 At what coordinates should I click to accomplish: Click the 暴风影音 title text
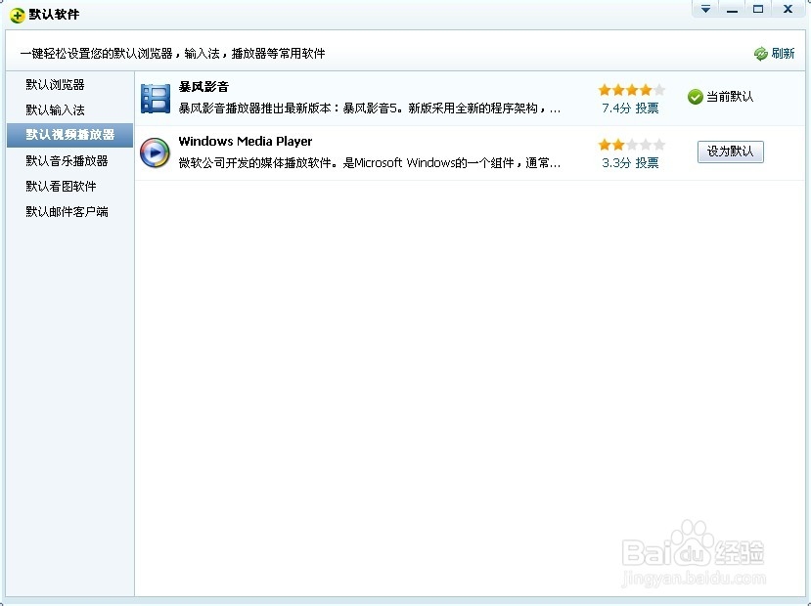pyautogui.click(x=203, y=87)
